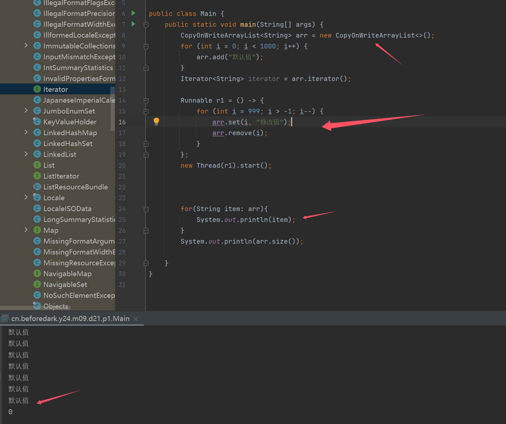506x424 pixels.
Task: Select NoSuchElementException class in tree
Action: pos(79,295)
